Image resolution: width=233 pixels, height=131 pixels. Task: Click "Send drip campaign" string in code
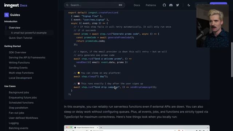[x=106, y=87]
